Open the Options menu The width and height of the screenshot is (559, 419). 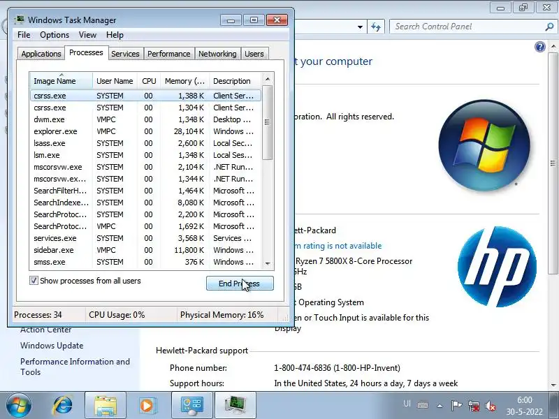tap(55, 35)
